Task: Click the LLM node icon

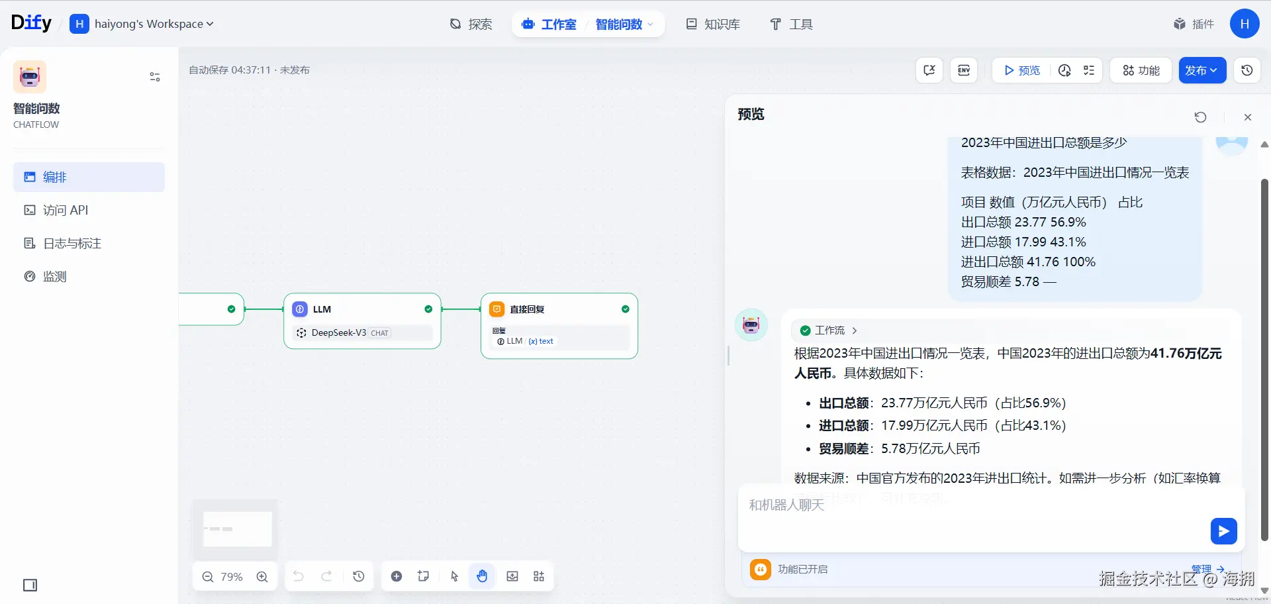Action: (x=300, y=309)
